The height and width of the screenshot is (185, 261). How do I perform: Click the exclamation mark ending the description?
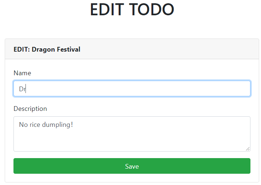(x=72, y=125)
